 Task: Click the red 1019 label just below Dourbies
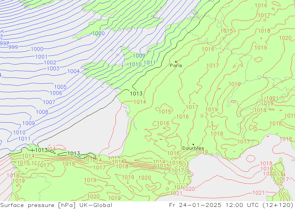tap(202, 152)
